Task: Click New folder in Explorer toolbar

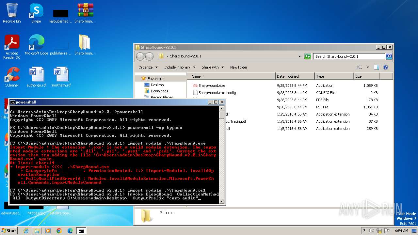Action: click(x=239, y=67)
